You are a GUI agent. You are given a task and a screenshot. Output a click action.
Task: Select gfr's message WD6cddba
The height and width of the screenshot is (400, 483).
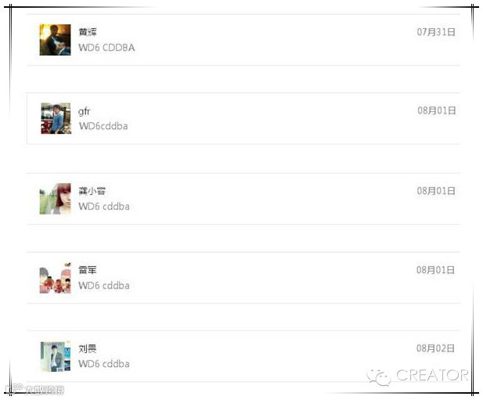(x=103, y=126)
